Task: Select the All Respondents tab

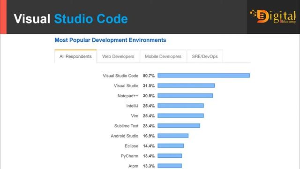Action: point(75,56)
